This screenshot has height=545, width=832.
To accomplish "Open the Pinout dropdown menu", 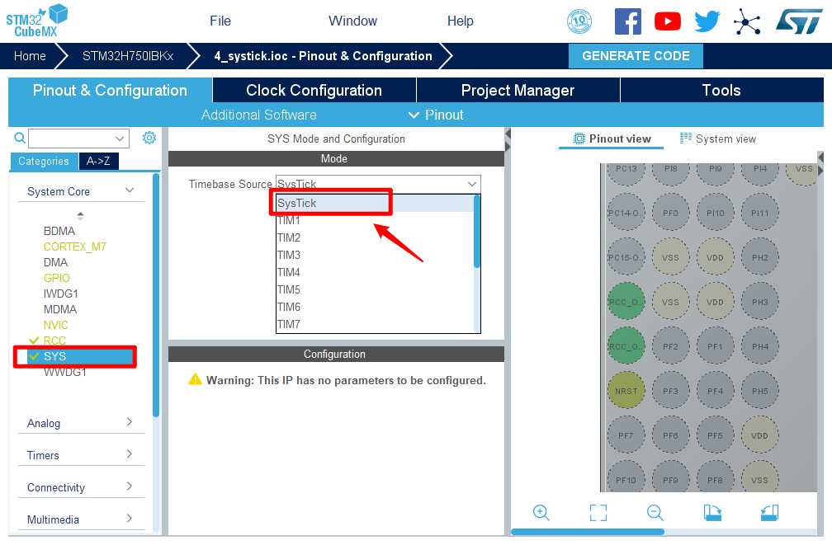I will [436, 115].
